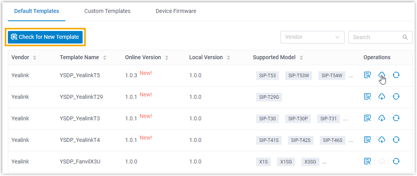Click view icon for YSDP_YealinkT5 template
The image size is (417, 176).
tap(367, 75)
